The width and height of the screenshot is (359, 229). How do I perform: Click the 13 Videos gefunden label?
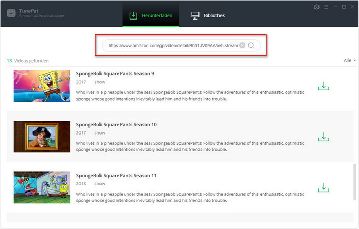pyautogui.click(x=28, y=61)
